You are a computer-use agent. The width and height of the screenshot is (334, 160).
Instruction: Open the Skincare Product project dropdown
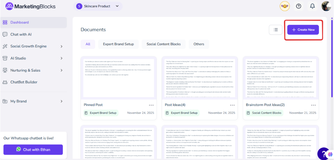pos(98,6)
